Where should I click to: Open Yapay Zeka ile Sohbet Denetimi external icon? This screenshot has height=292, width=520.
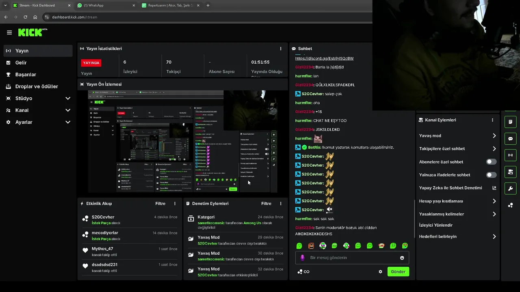coord(494,188)
